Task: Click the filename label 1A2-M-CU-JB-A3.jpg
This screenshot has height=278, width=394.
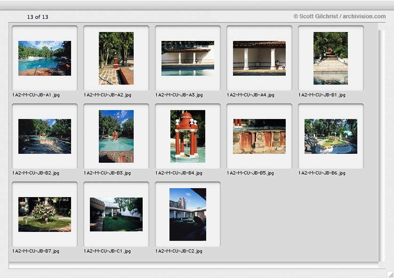Action: (x=179, y=95)
